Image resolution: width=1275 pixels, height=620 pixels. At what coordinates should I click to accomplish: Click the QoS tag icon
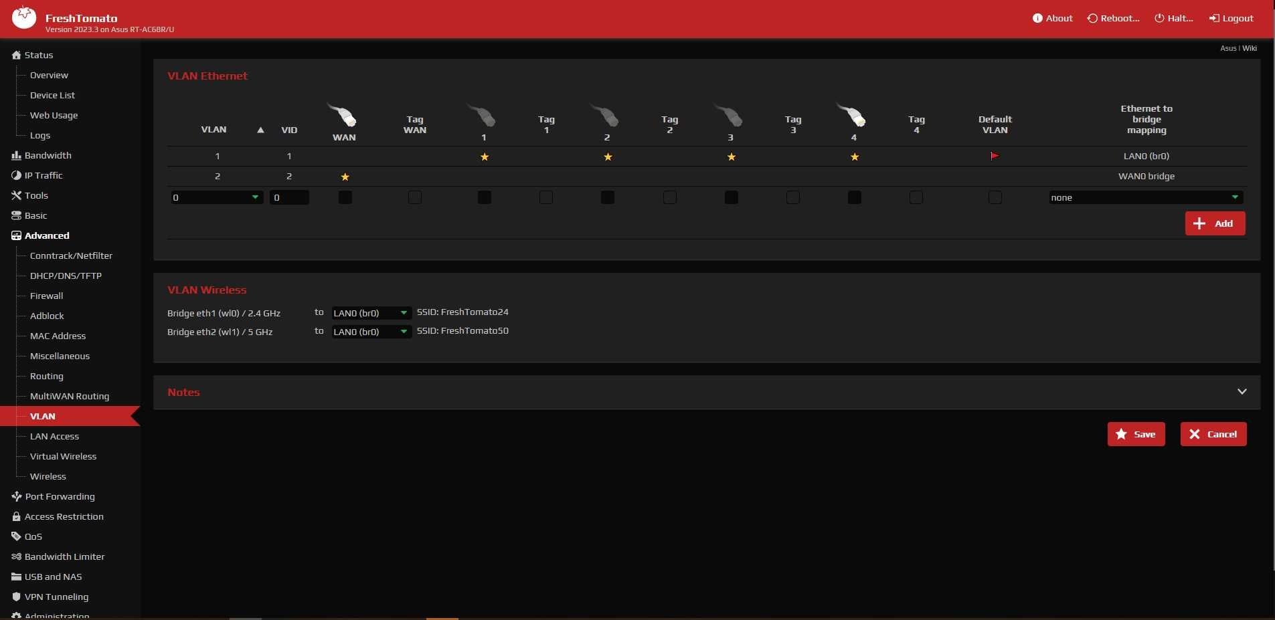click(x=17, y=536)
